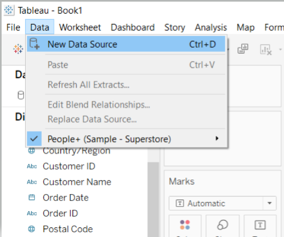Click the Abc icon beside Customer Name

coord(32,182)
